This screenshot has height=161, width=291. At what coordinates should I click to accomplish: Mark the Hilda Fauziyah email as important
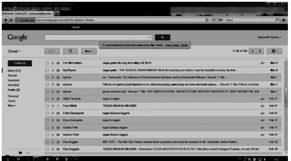coord(58,99)
